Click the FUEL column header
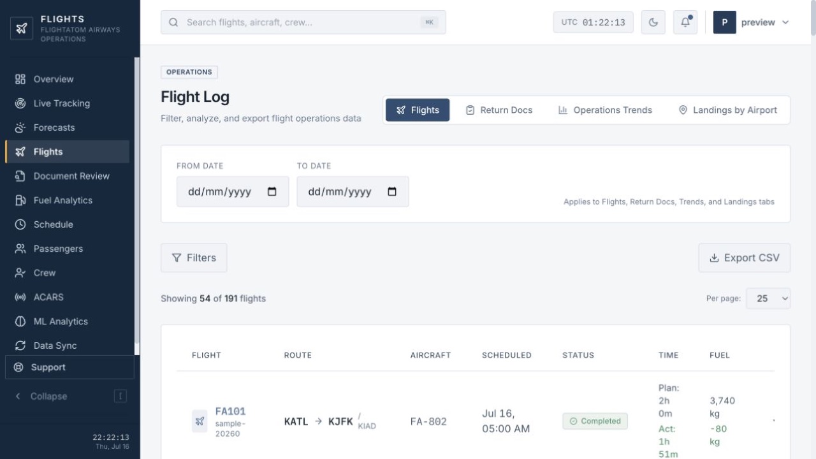Image resolution: width=816 pixels, height=459 pixels. (x=720, y=355)
